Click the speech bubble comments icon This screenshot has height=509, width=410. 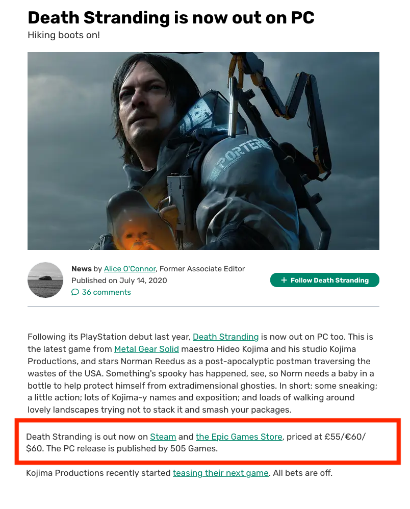[75, 292]
